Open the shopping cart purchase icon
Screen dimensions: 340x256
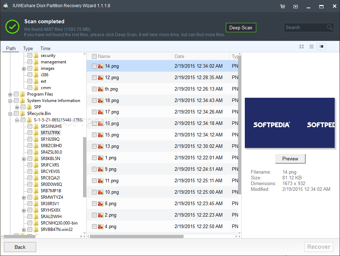[282, 6]
